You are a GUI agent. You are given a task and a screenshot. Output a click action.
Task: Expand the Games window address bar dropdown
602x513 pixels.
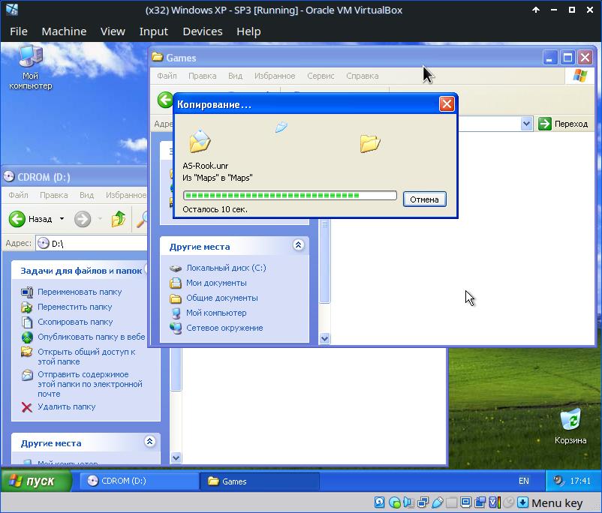526,124
